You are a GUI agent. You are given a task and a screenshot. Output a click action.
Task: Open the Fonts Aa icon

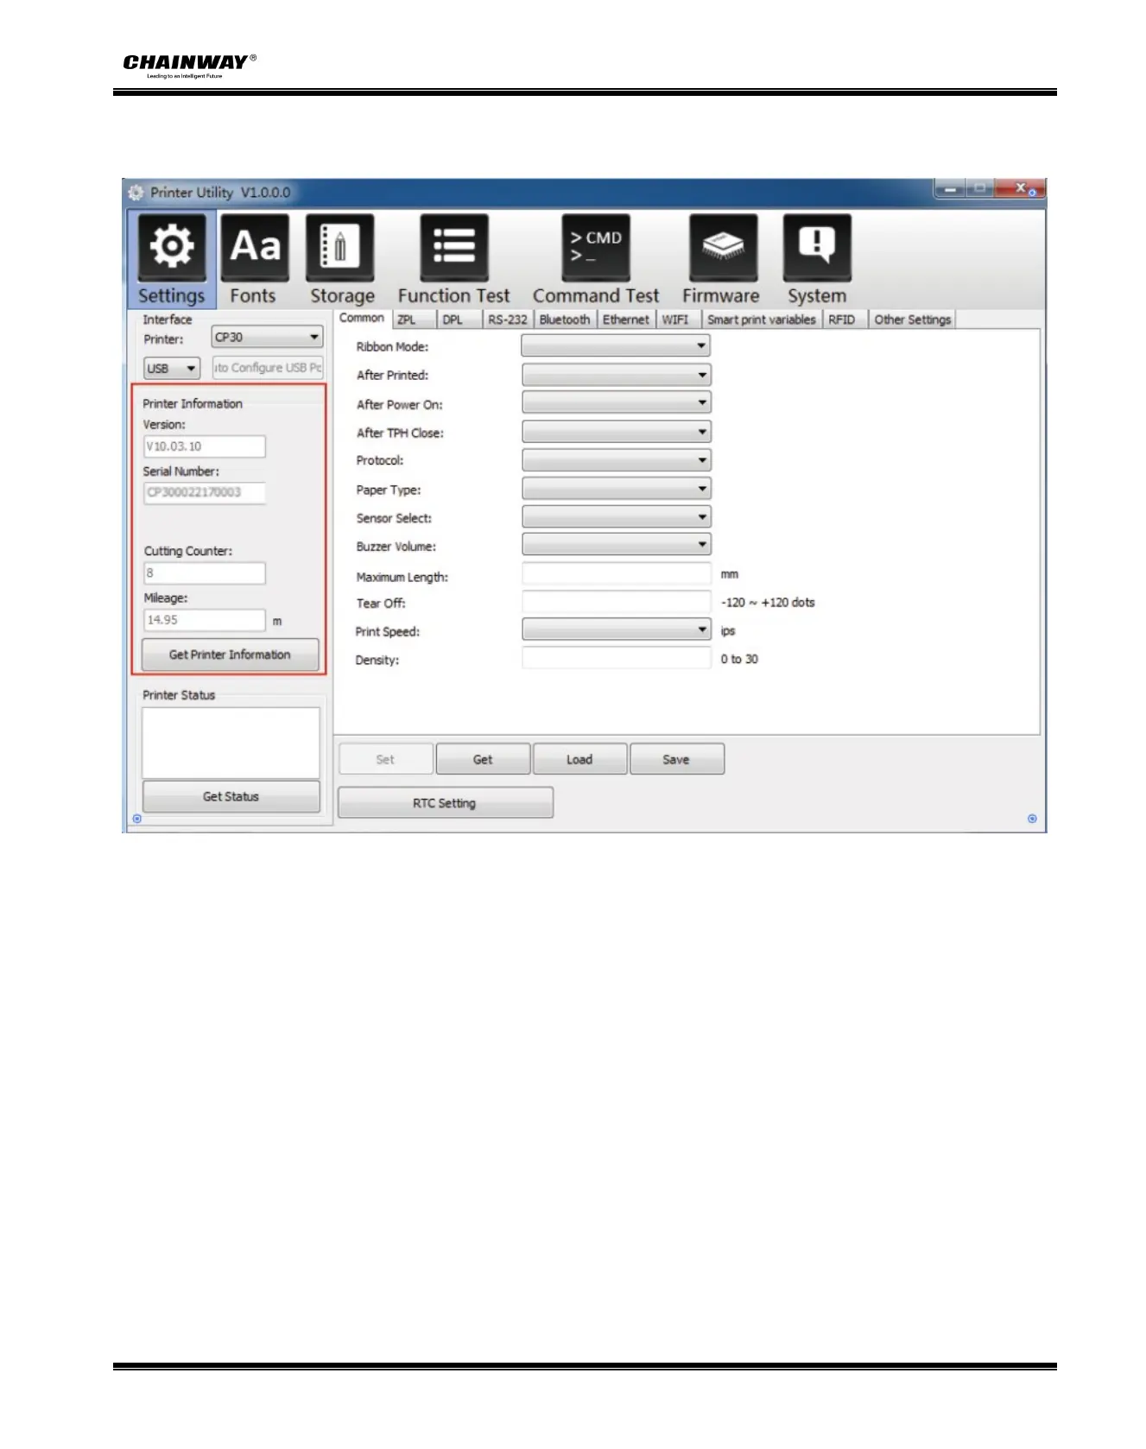click(255, 248)
